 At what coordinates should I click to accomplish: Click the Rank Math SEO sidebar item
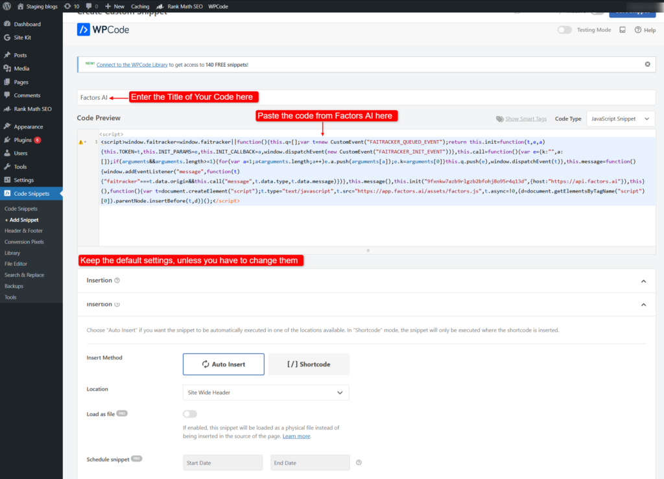click(31, 109)
